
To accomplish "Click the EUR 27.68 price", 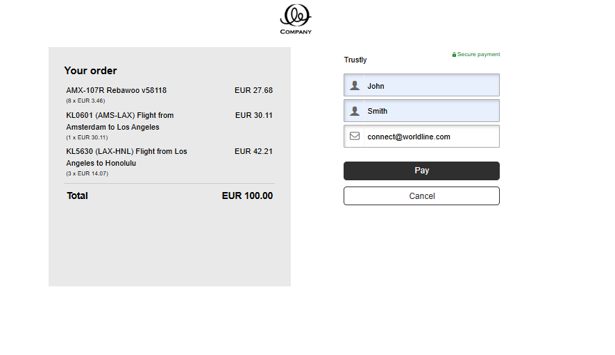I will click(x=253, y=90).
